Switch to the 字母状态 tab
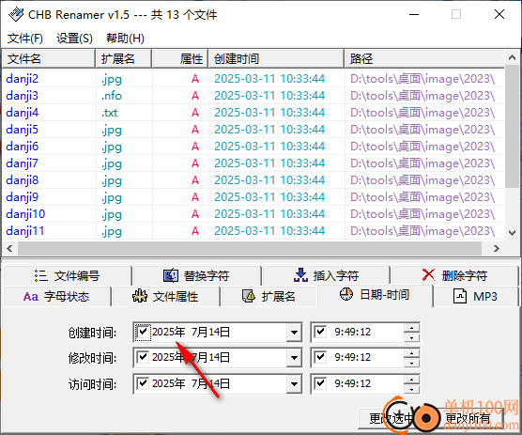This screenshot has height=435, width=522. coord(57,297)
